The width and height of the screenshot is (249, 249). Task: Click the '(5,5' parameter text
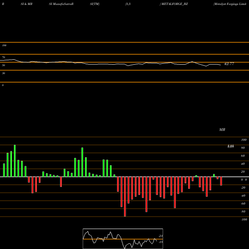coord(128,4)
